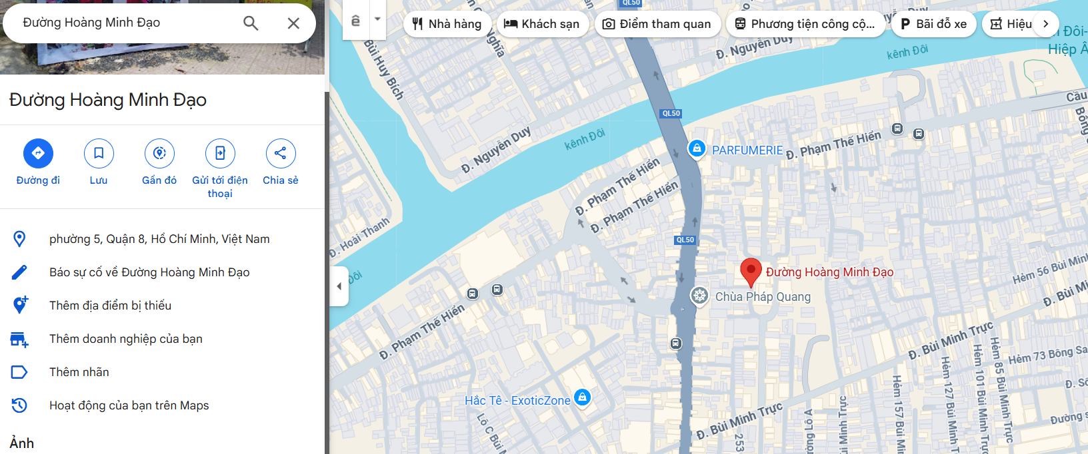Share location via Chia sẻ icon
This screenshot has height=454, width=1088.
click(x=281, y=153)
